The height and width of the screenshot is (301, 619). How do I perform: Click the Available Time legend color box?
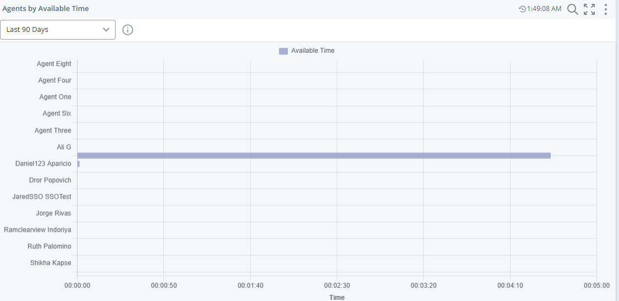283,51
